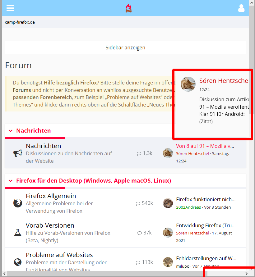Open the hamburger menu icon
The width and height of the screenshot is (255, 277).
[10, 8]
